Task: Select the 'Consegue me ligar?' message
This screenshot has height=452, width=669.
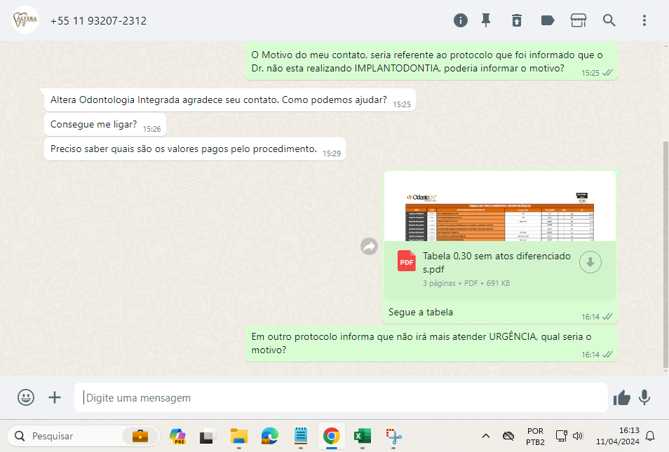Action: point(105,125)
